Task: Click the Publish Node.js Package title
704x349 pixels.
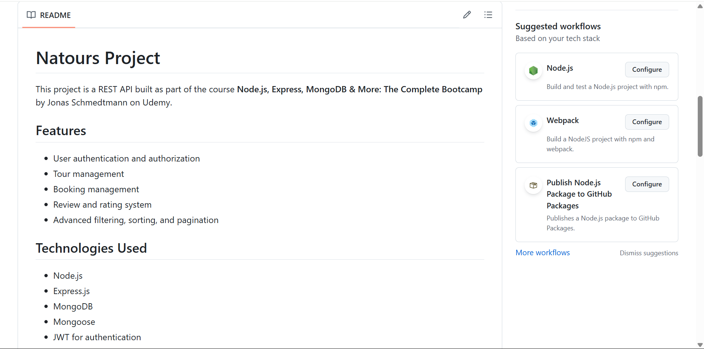Action: [579, 194]
